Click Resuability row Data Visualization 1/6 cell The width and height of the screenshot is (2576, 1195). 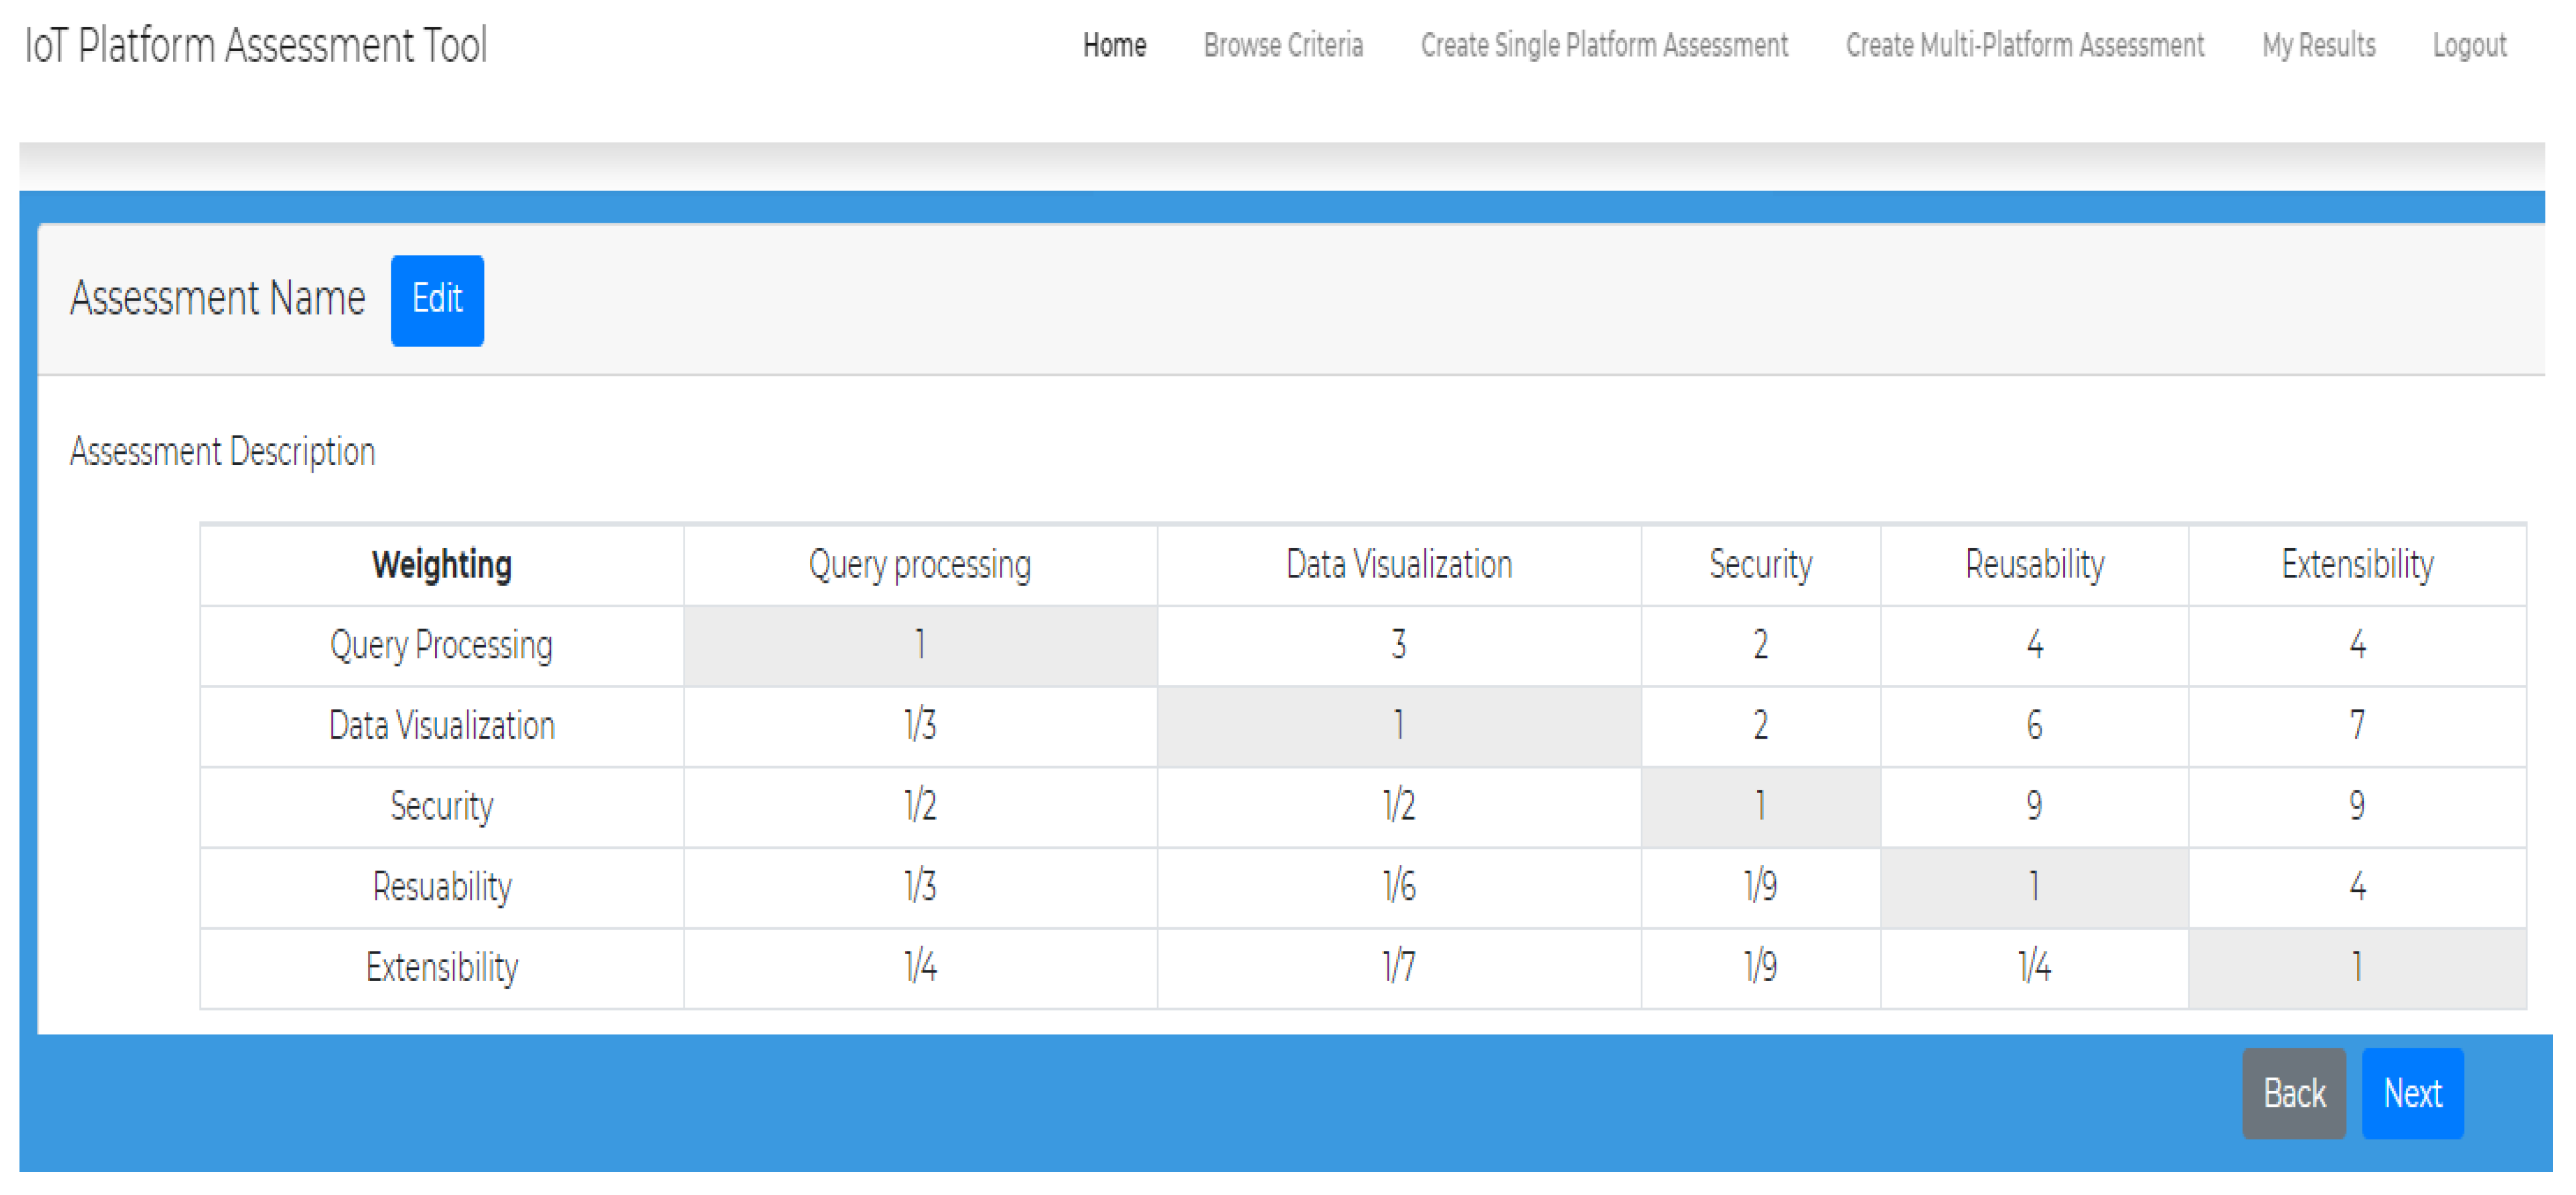click(x=1398, y=886)
